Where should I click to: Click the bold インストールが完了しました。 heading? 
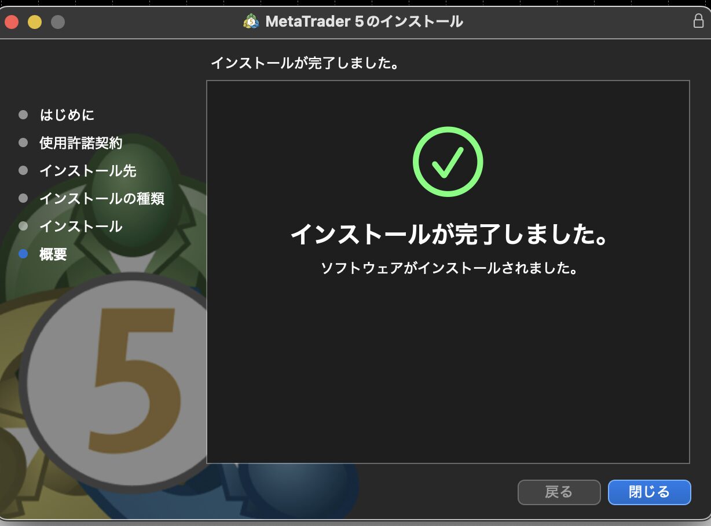tap(449, 235)
